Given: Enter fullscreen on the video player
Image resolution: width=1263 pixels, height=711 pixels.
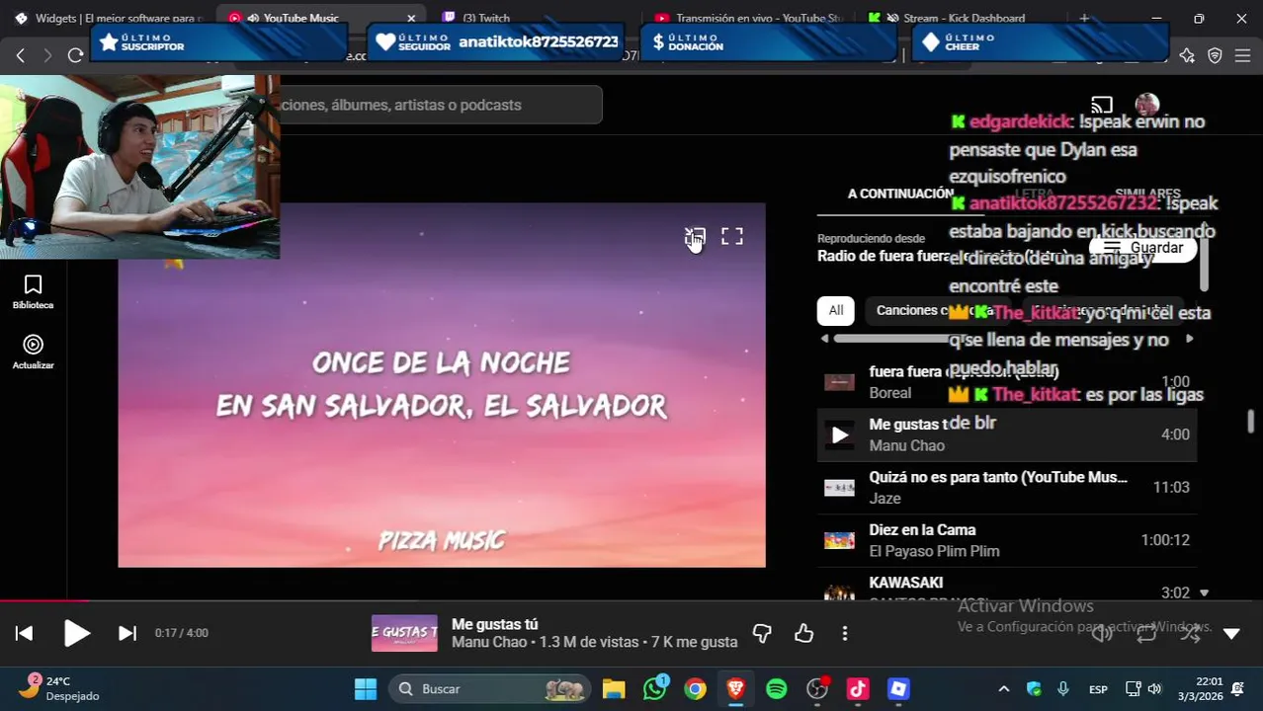Looking at the screenshot, I should 732,236.
